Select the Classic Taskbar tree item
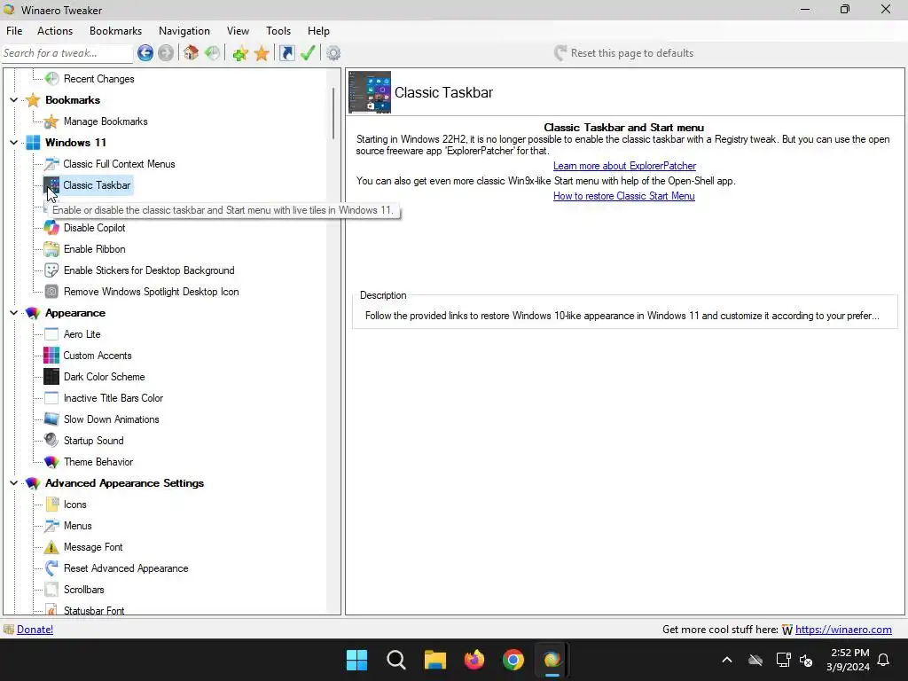This screenshot has height=681, width=908. tap(97, 185)
